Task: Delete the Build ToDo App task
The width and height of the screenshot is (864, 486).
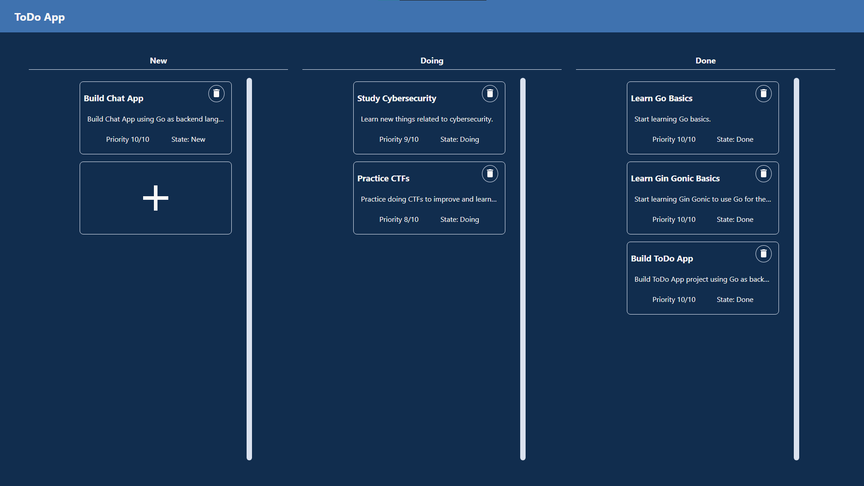Action: point(764,254)
